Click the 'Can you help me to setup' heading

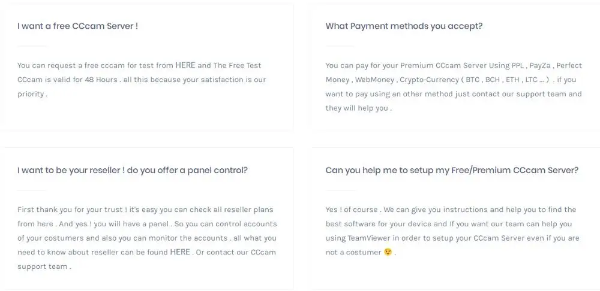(x=452, y=170)
